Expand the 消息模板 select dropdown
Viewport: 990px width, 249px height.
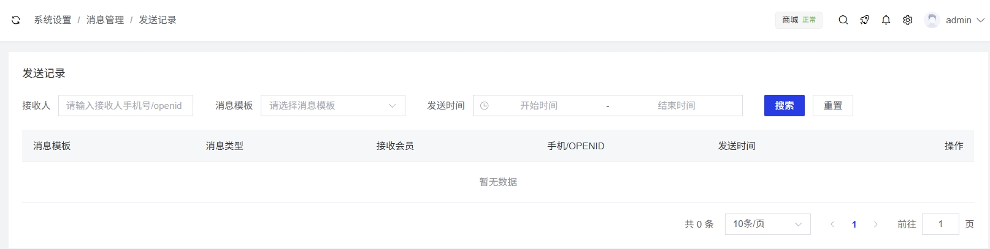click(x=332, y=106)
